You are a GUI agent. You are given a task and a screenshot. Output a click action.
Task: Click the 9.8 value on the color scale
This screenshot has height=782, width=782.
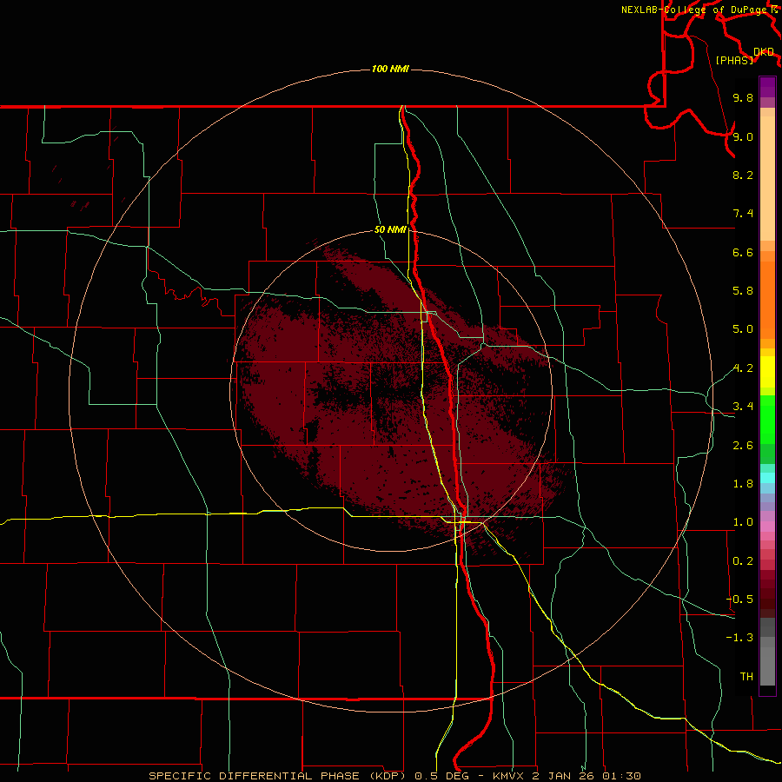[x=743, y=97]
